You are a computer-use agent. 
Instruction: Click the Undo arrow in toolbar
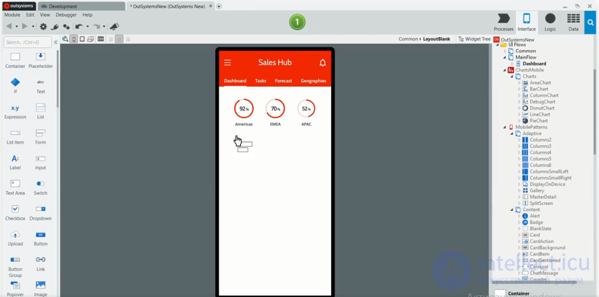click(x=79, y=27)
